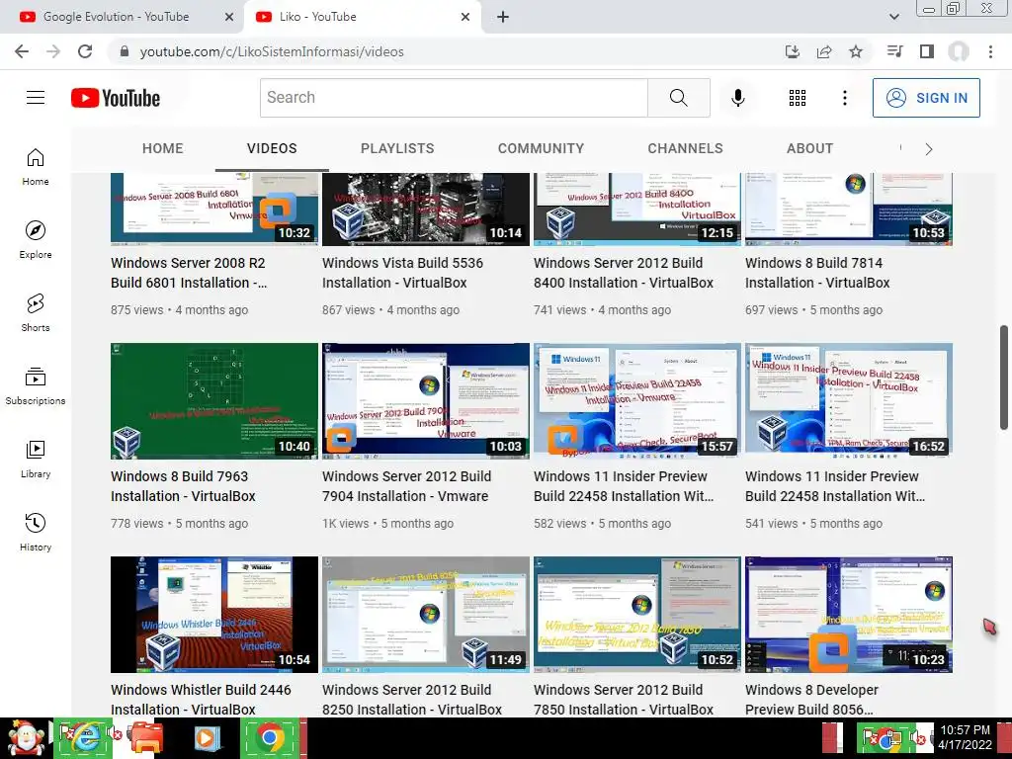Screen dimensions: 1012x759
Task: Select the VIDEOS tab
Action: point(272,148)
